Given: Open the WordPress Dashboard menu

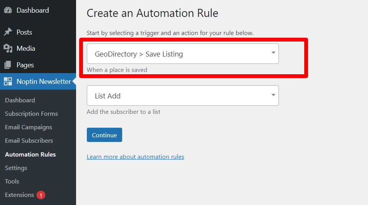Looking at the screenshot, I should tap(33, 10).
